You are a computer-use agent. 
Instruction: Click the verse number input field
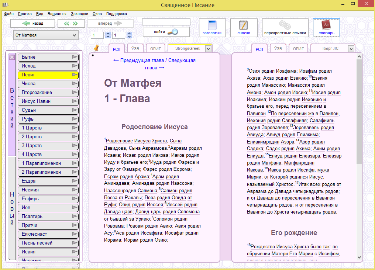pos(118,35)
